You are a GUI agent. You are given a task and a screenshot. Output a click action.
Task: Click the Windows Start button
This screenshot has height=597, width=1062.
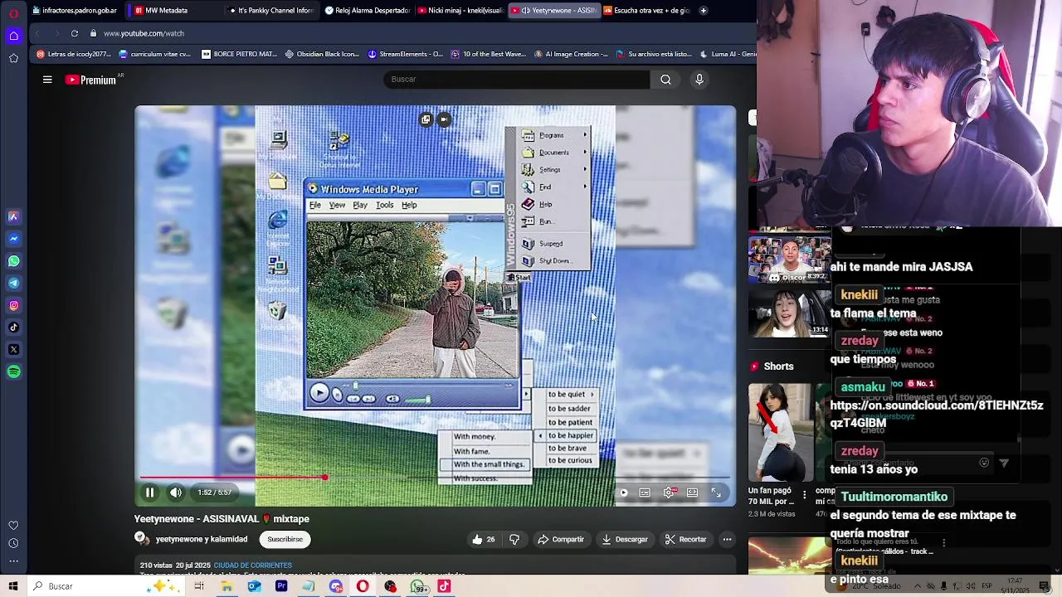pyautogui.click(x=13, y=586)
